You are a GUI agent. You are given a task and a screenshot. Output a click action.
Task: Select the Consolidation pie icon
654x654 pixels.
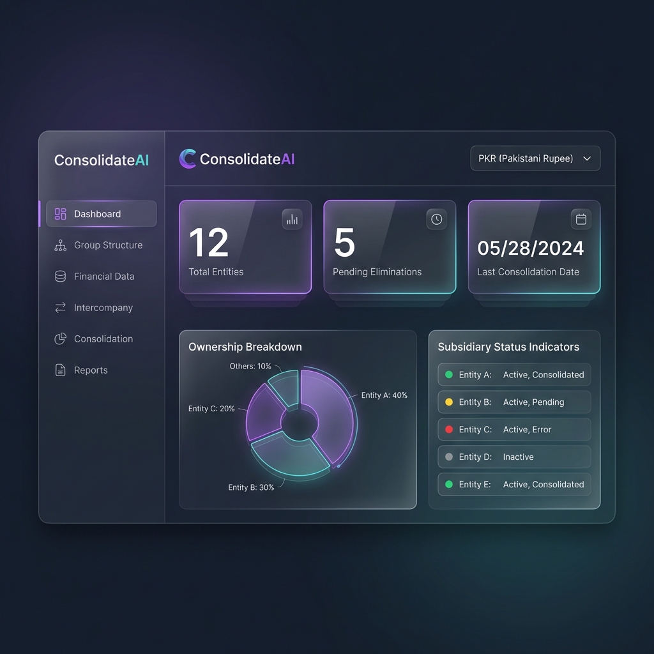[x=60, y=338]
